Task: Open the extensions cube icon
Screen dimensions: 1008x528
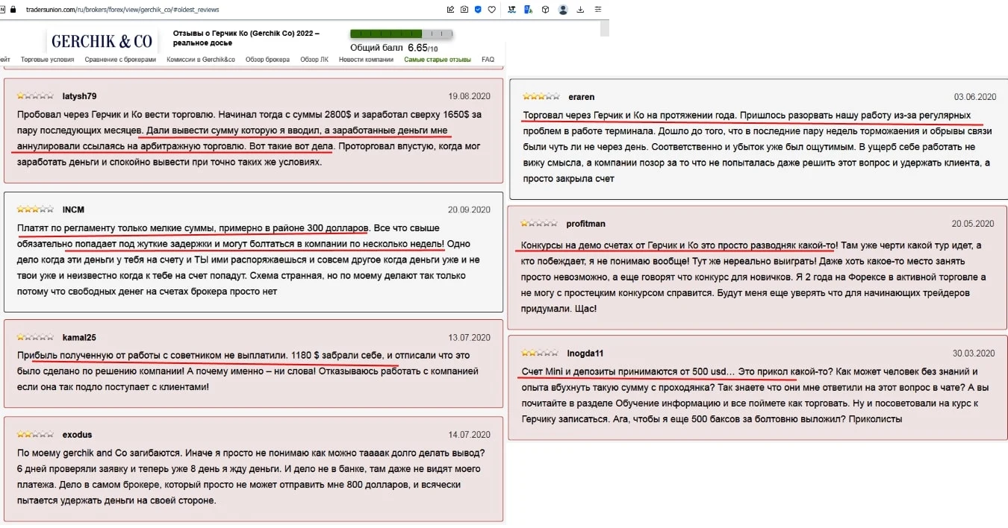Action: pos(546,10)
